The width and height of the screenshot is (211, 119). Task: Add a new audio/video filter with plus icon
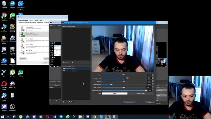64,62
